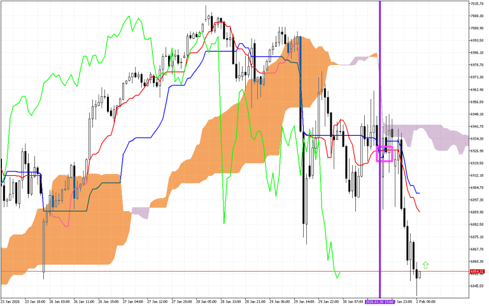489x306 pixels.
Task: Click the 6963.90 price axis label
Action: click(x=478, y=90)
